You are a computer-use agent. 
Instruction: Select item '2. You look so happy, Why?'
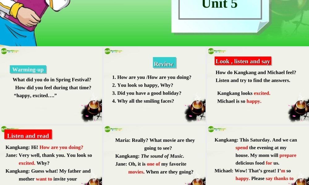tap(143, 85)
